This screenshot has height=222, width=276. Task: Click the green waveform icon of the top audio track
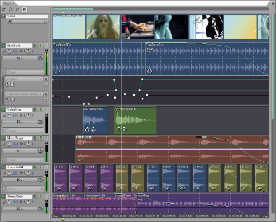pos(4,45)
